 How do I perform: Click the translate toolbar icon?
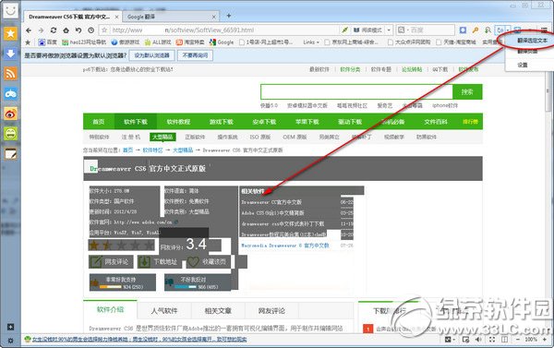pos(500,30)
